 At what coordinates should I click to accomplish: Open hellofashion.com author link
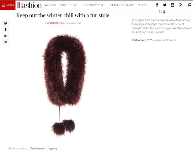(55, 23)
